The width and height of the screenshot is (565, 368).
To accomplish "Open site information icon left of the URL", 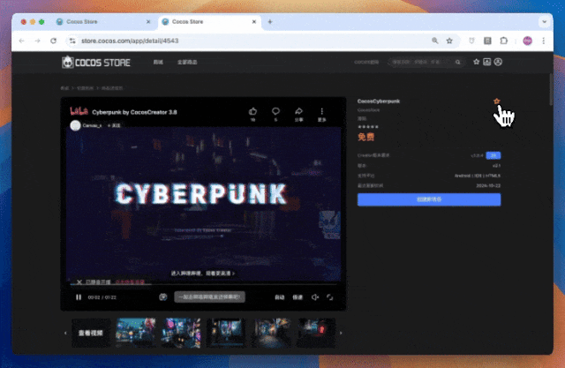I will [x=72, y=41].
